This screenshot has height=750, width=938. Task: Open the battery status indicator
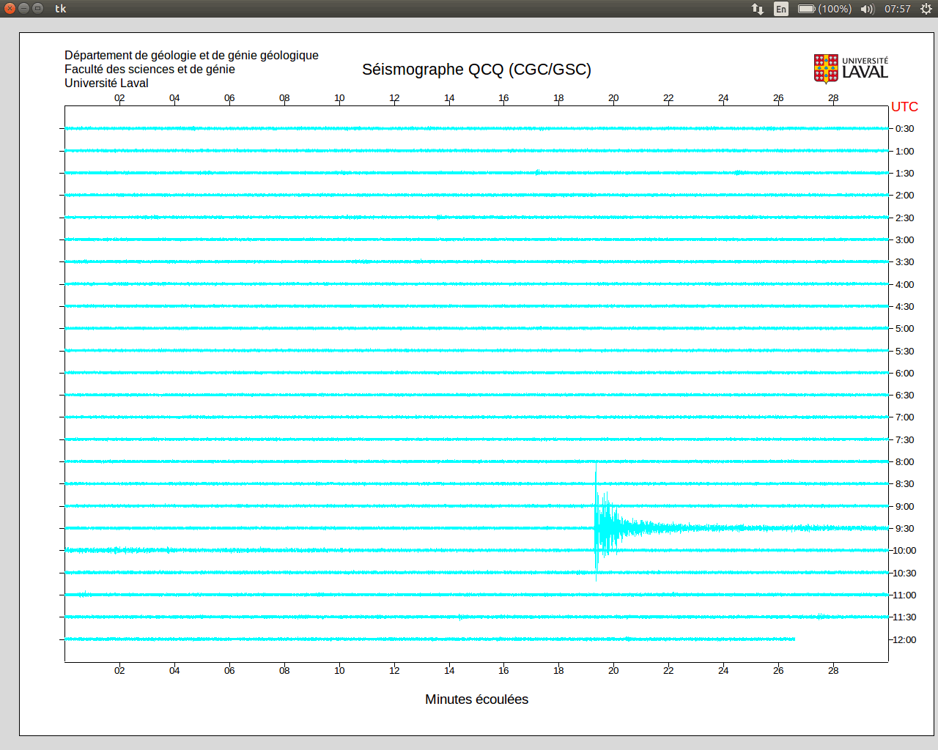point(824,9)
